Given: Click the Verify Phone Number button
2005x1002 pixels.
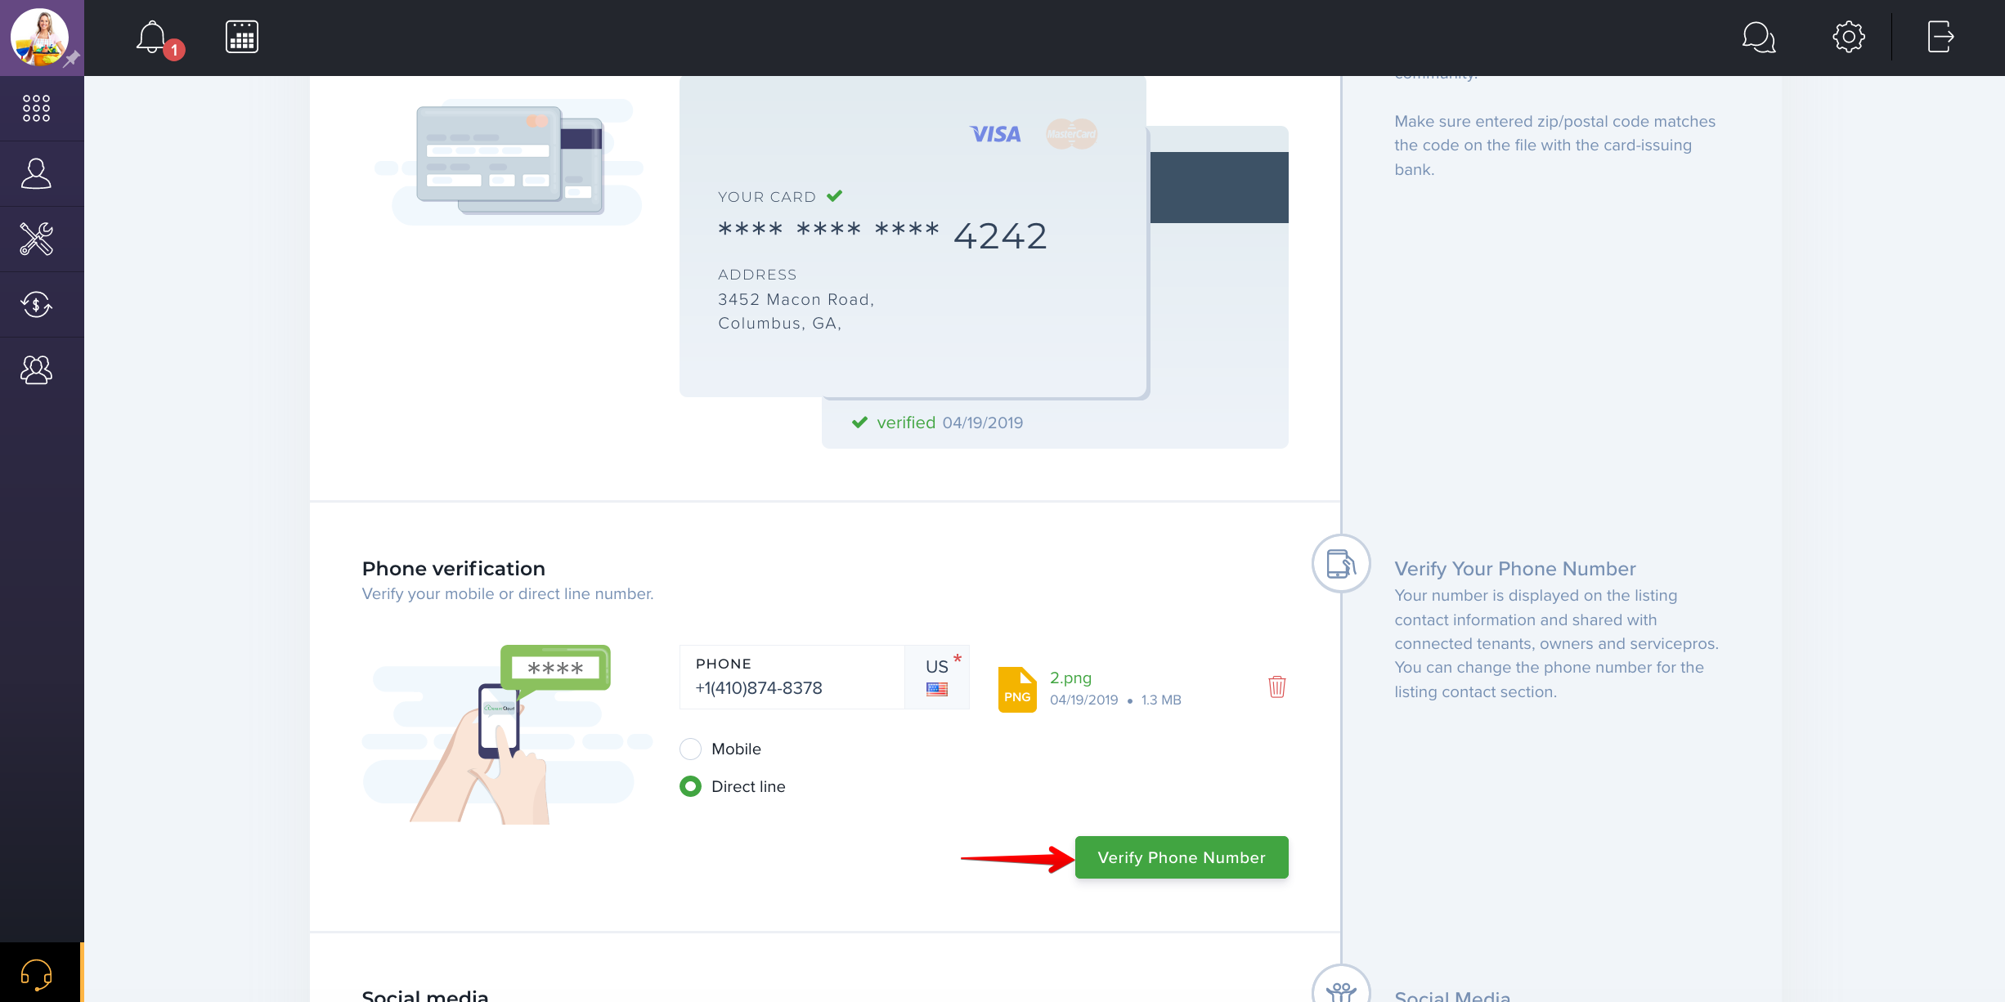Looking at the screenshot, I should pyautogui.click(x=1182, y=857).
